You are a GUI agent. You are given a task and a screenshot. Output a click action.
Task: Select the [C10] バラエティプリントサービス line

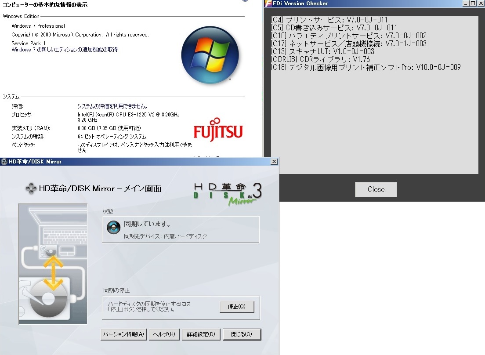point(349,36)
